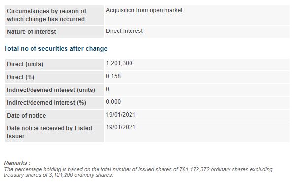Click the Date notice received value 19/01/2021
The image size is (295, 183).
tap(121, 127)
